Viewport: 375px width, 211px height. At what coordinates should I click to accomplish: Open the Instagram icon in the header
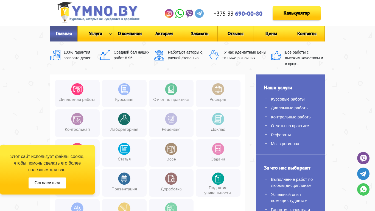click(169, 13)
